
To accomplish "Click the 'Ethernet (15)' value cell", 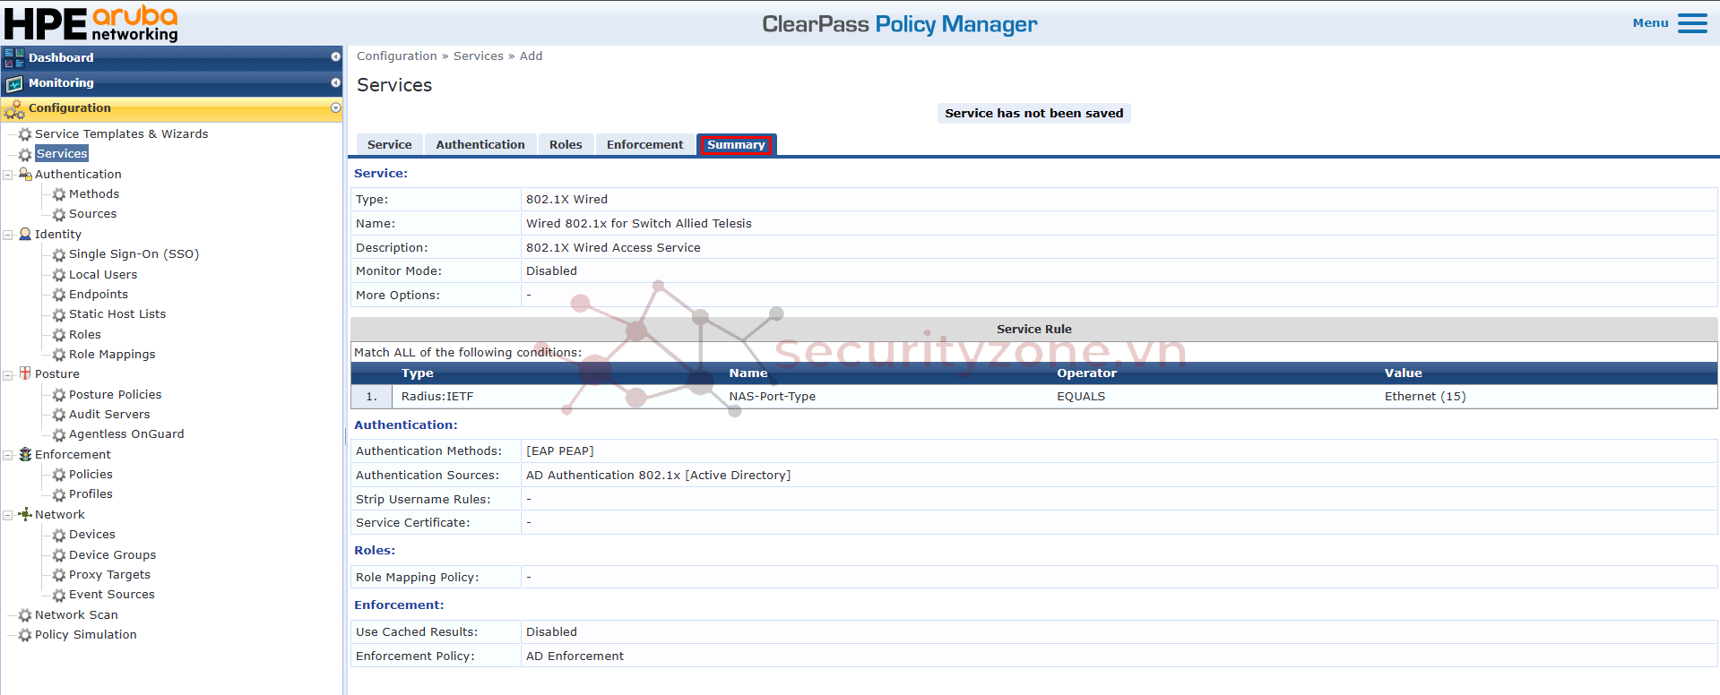I will pos(1425,397).
